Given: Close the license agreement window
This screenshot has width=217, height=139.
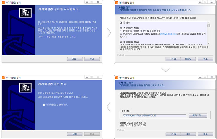Looking at the screenshot, I should pos(211,2).
